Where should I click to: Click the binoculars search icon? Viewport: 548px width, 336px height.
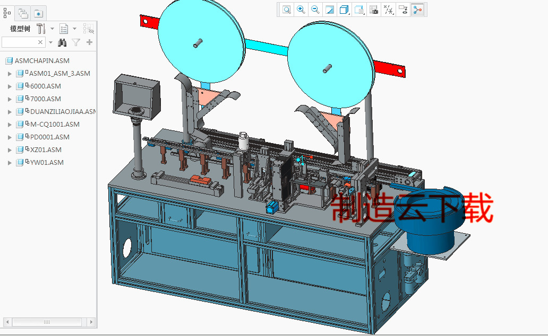[62, 42]
